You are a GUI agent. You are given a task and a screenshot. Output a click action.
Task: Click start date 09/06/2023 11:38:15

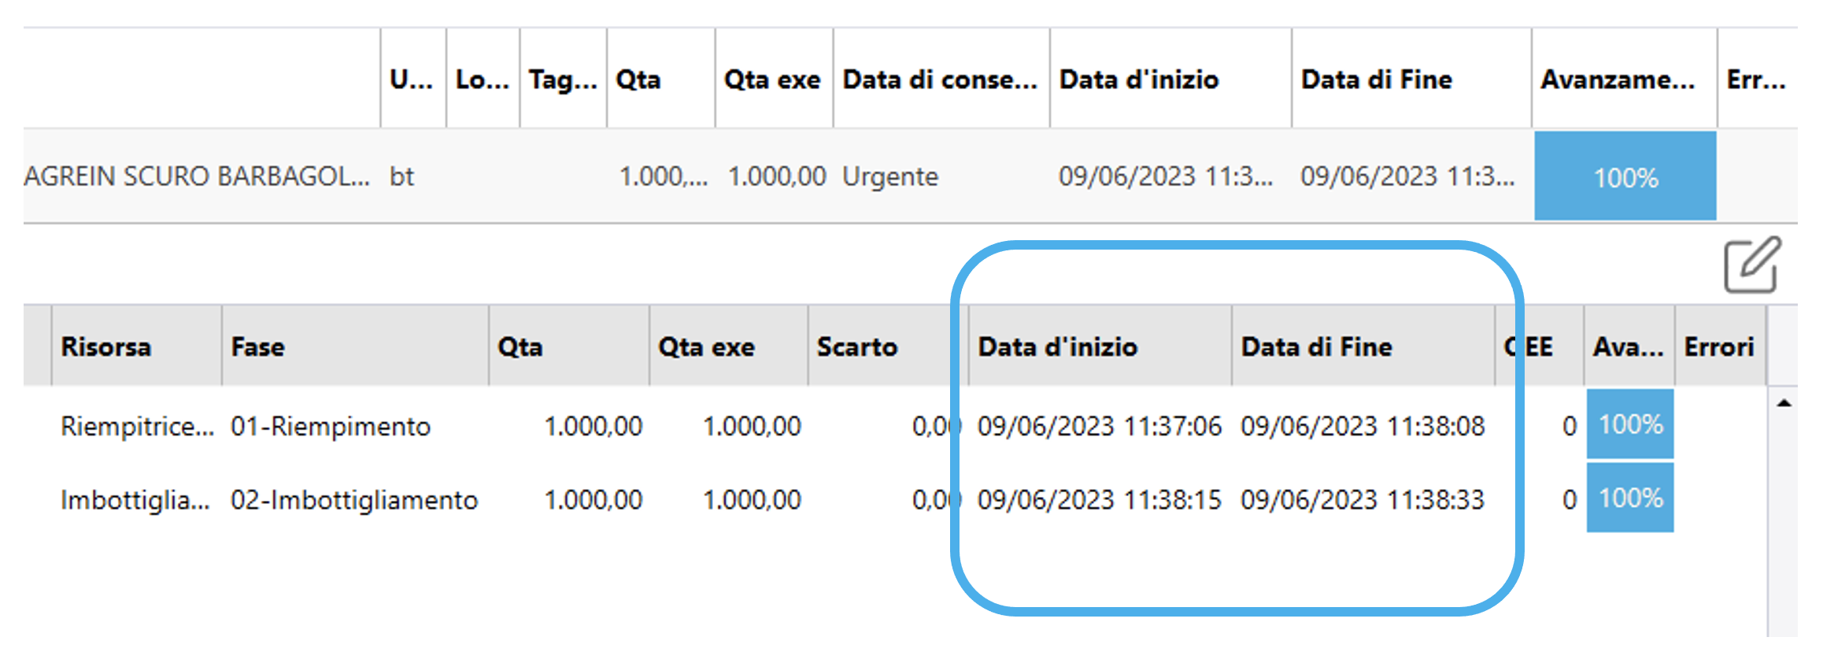[1100, 499]
